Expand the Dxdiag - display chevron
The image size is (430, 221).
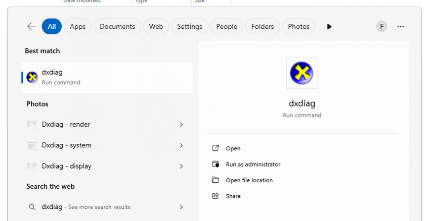click(x=181, y=166)
